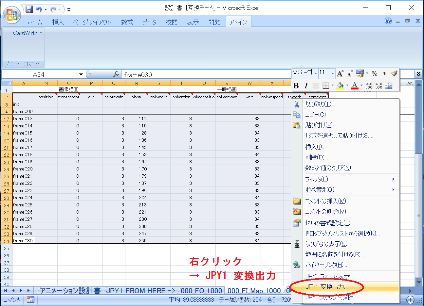Go to the first sheet tab

(6, 290)
